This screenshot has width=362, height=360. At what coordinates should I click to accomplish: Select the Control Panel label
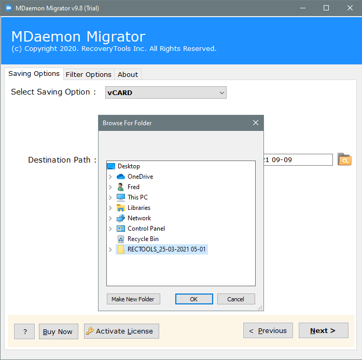pos(146,229)
